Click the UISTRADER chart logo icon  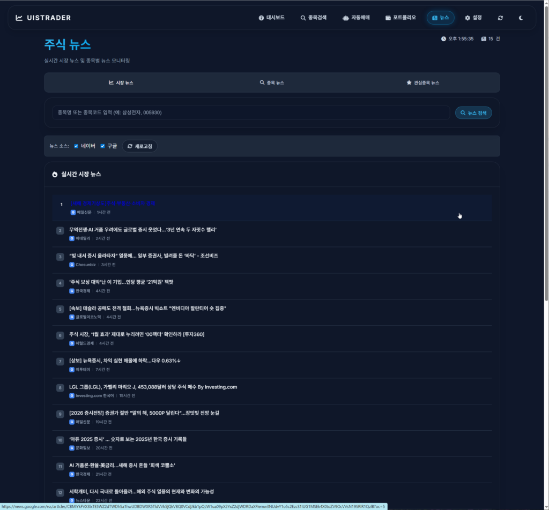(x=19, y=18)
